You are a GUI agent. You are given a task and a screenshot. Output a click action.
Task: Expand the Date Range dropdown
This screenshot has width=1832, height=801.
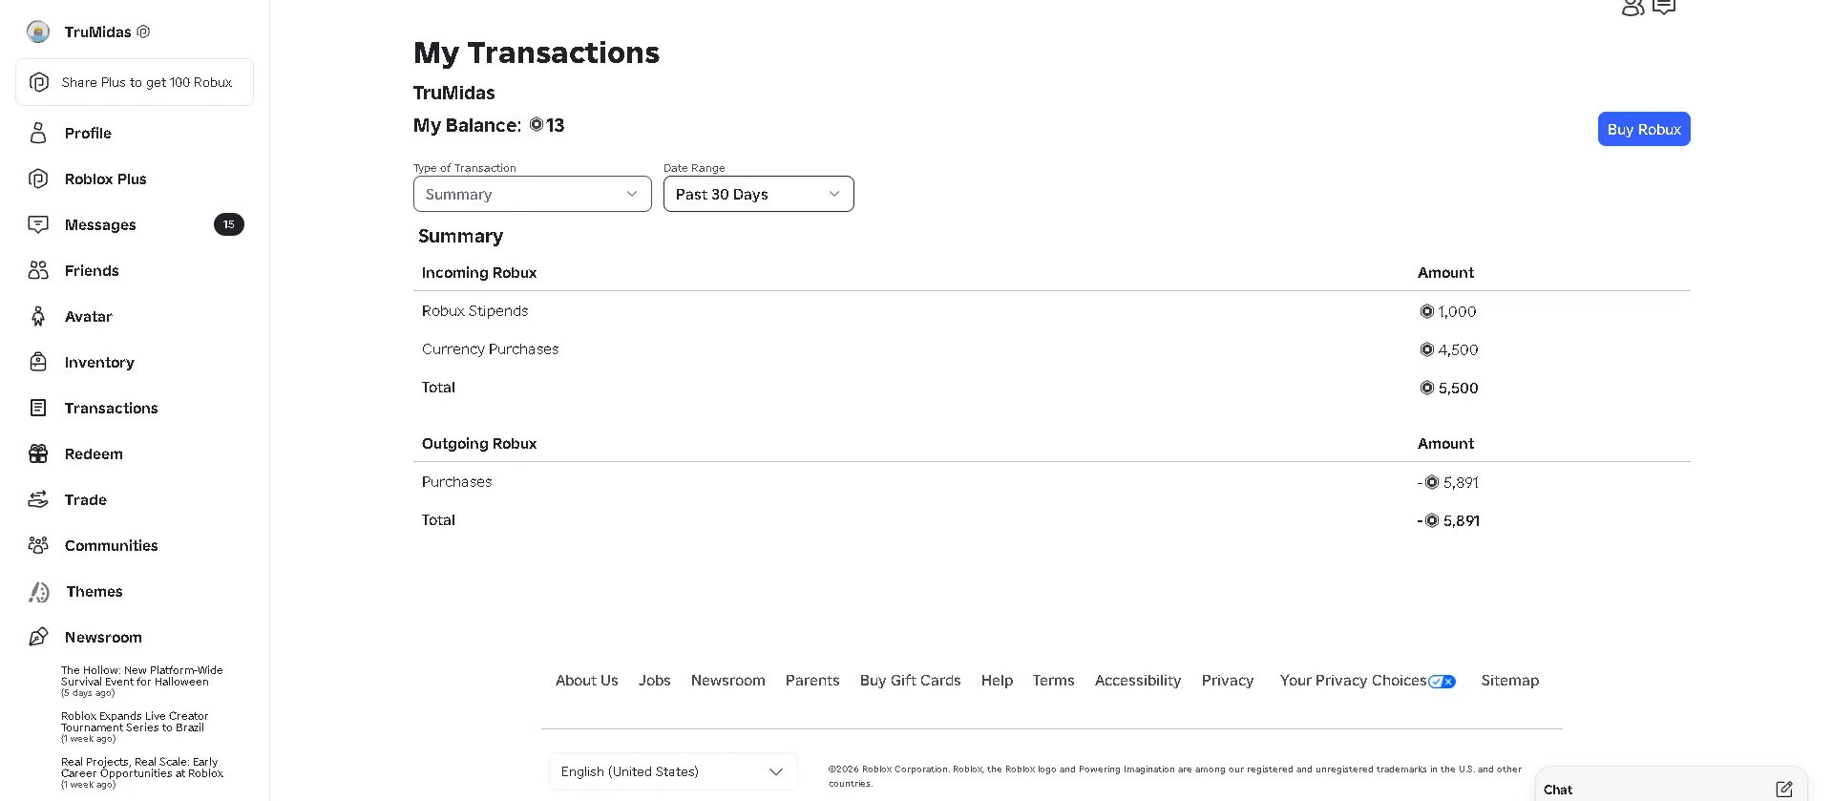tap(759, 194)
